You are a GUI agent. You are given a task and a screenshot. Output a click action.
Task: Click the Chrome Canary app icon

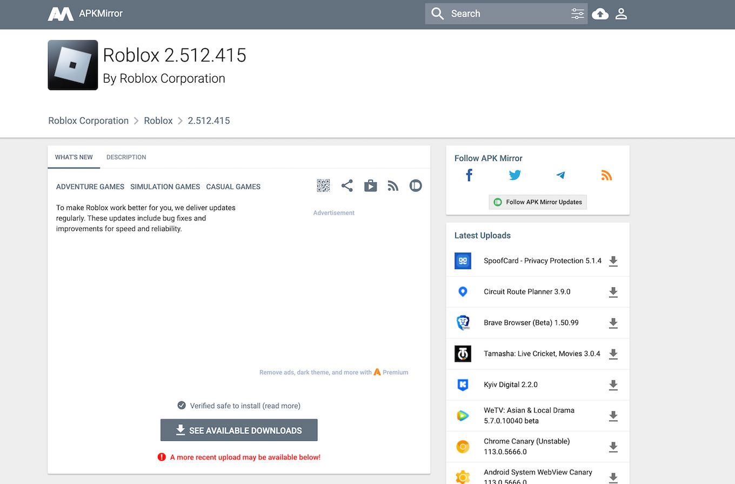click(463, 447)
